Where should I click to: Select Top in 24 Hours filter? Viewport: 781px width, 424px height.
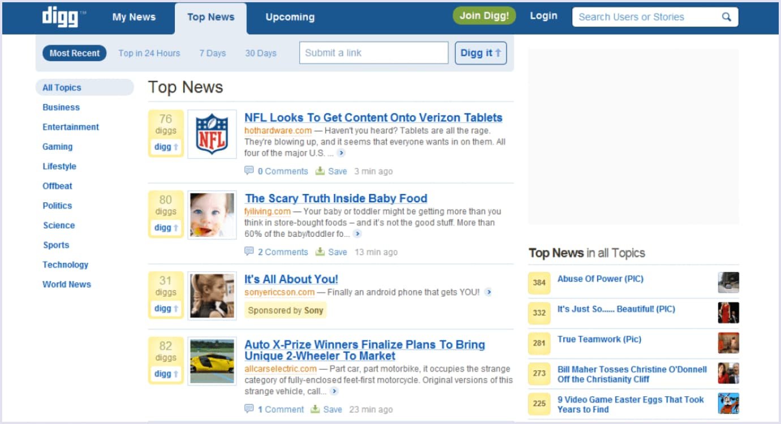(x=149, y=53)
